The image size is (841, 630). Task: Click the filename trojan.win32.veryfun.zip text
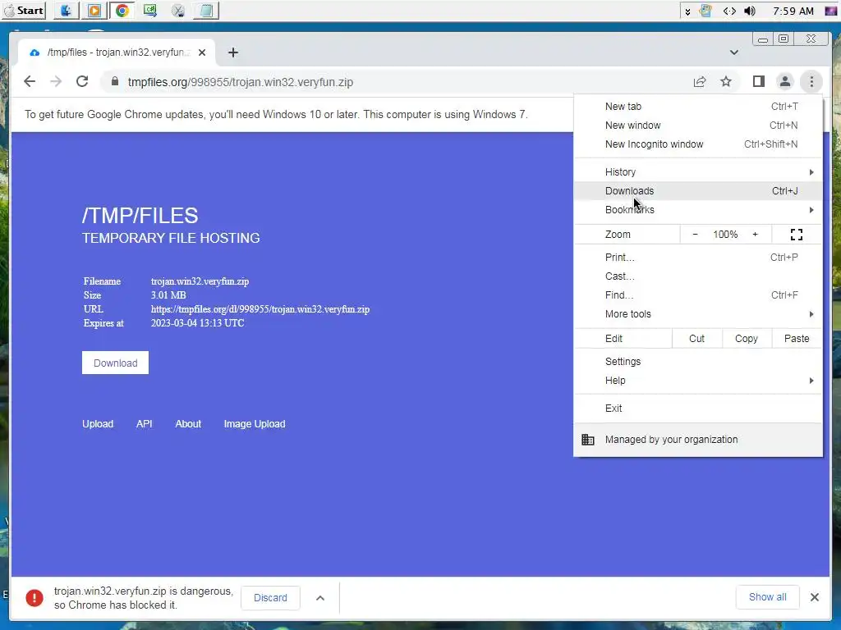200,281
